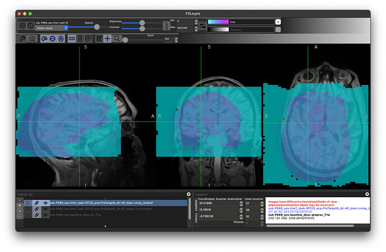Click the overlay information icon

click(x=30, y=25)
